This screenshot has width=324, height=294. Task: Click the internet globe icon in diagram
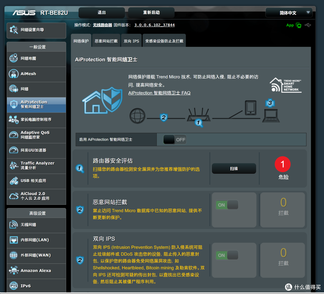point(137,116)
